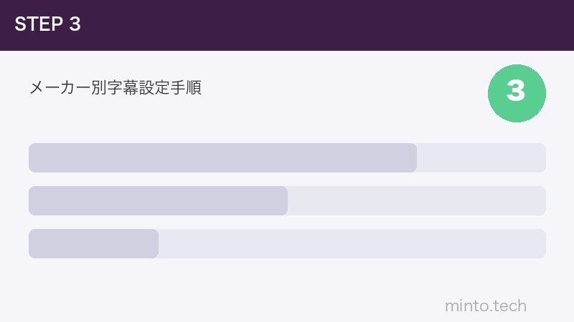The height and width of the screenshot is (322, 574).
Task: Click the white number 3 inside the circle
Action: point(516,92)
